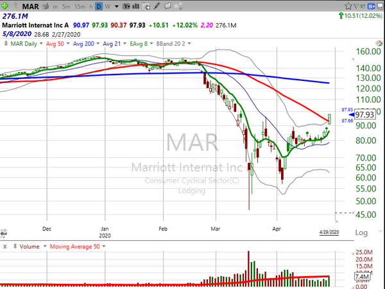385x289 pixels.
Task: Open the timeframe dropdown arrow
Action: tap(117, 6)
